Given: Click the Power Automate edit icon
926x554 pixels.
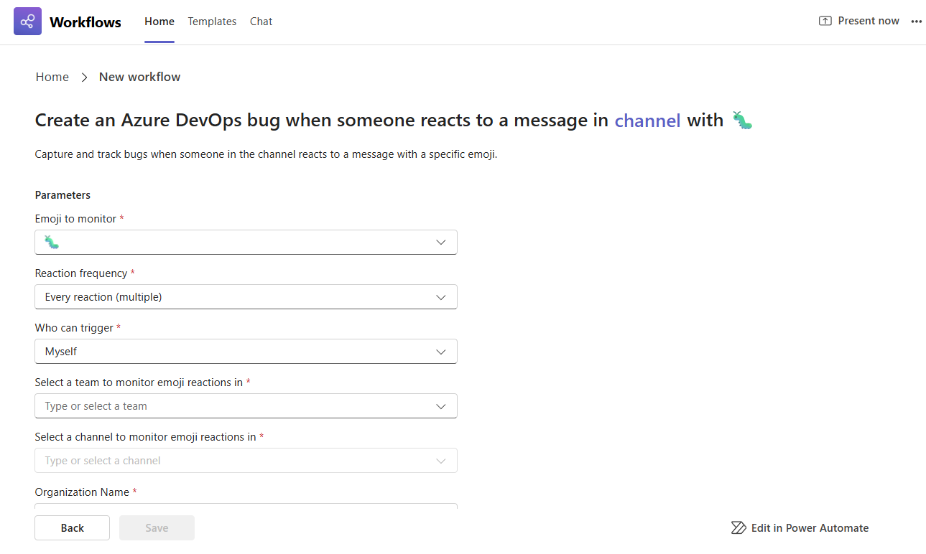Looking at the screenshot, I should click(x=738, y=528).
